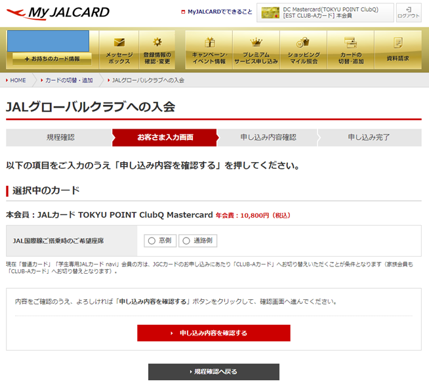Select the 窓側 seat radio button
Image resolution: width=429 pixels, height=382 pixels.
[152, 241]
